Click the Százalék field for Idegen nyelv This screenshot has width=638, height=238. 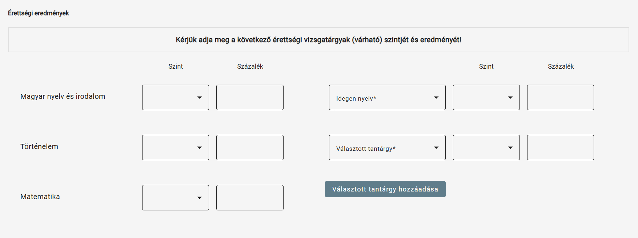(x=561, y=97)
